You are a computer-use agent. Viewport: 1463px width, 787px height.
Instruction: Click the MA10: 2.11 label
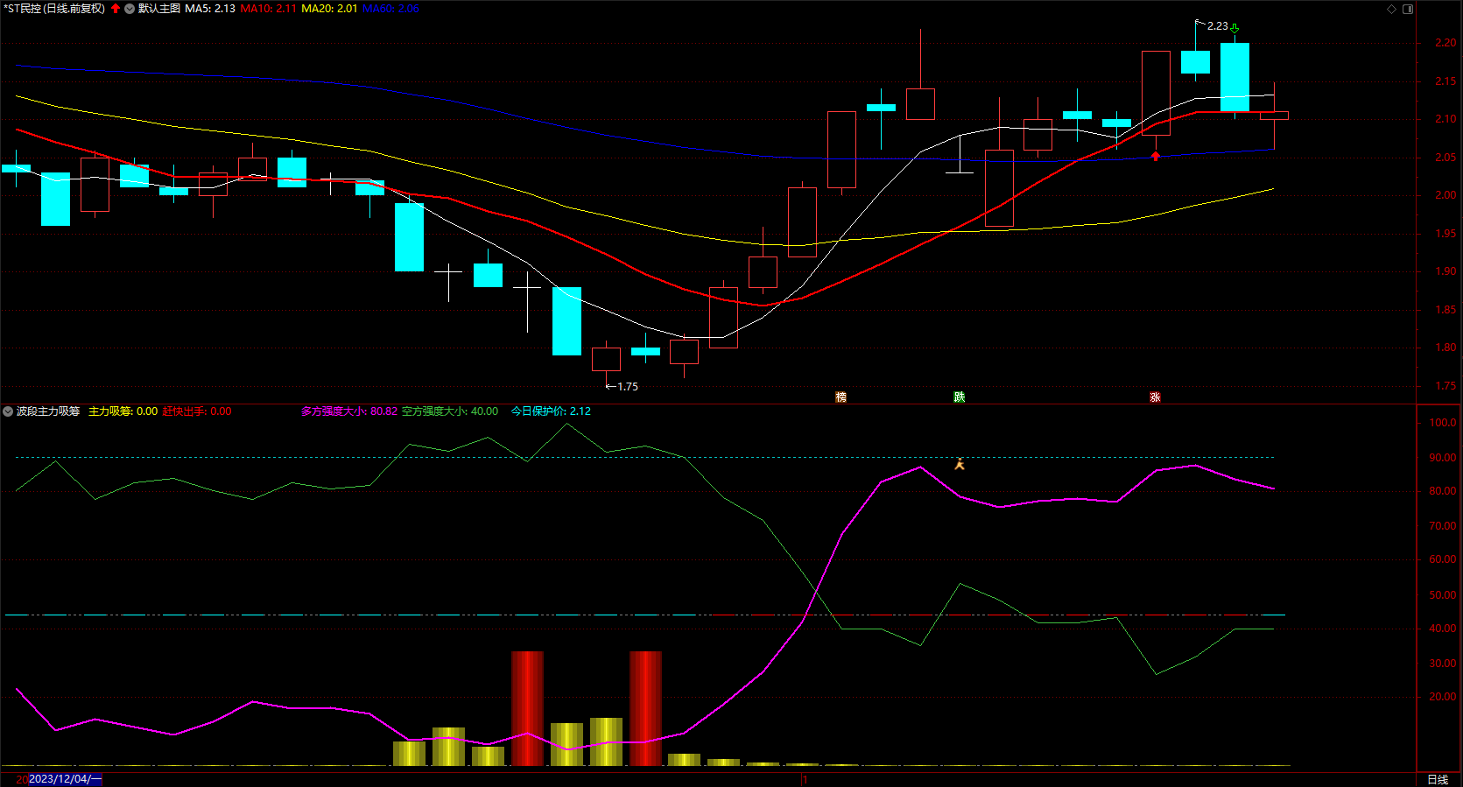[x=269, y=9]
